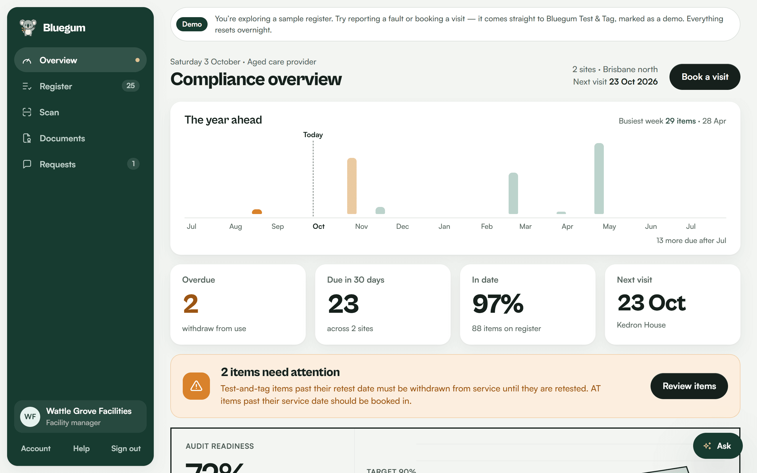Screen dimensions: 757x473
Task: Click the 'Oct' month label on axis
Action: pyautogui.click(x=318, y=226)
